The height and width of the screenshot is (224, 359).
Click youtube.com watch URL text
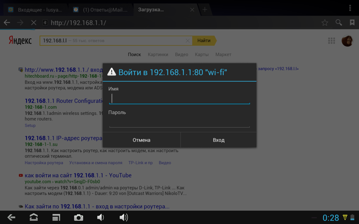[62, 181]
